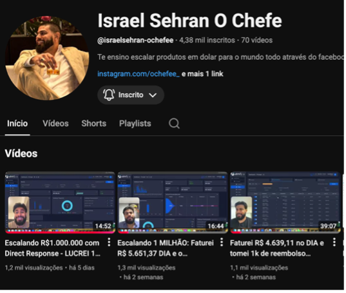Open the instagram.com/ochefee_ link
The height and width of the screenshot is (293, 346).
(139, 74)
